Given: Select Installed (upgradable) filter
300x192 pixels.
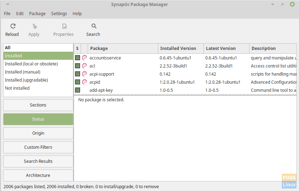Looking at the screenshot, I should (38, 80).
